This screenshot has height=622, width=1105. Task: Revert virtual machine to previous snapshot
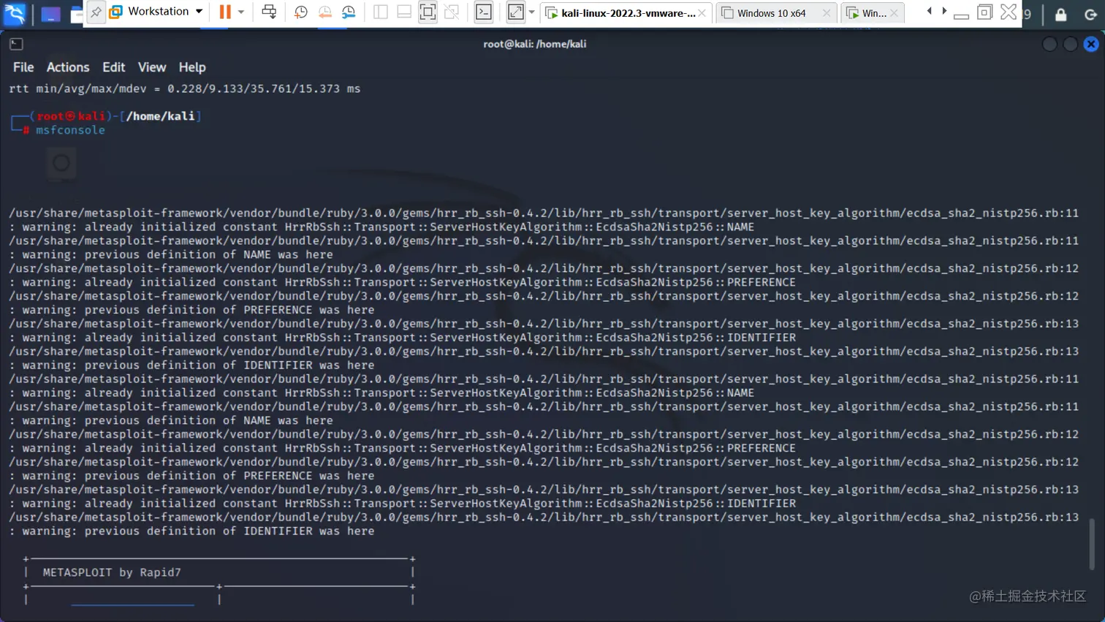(x=324, y=12)
